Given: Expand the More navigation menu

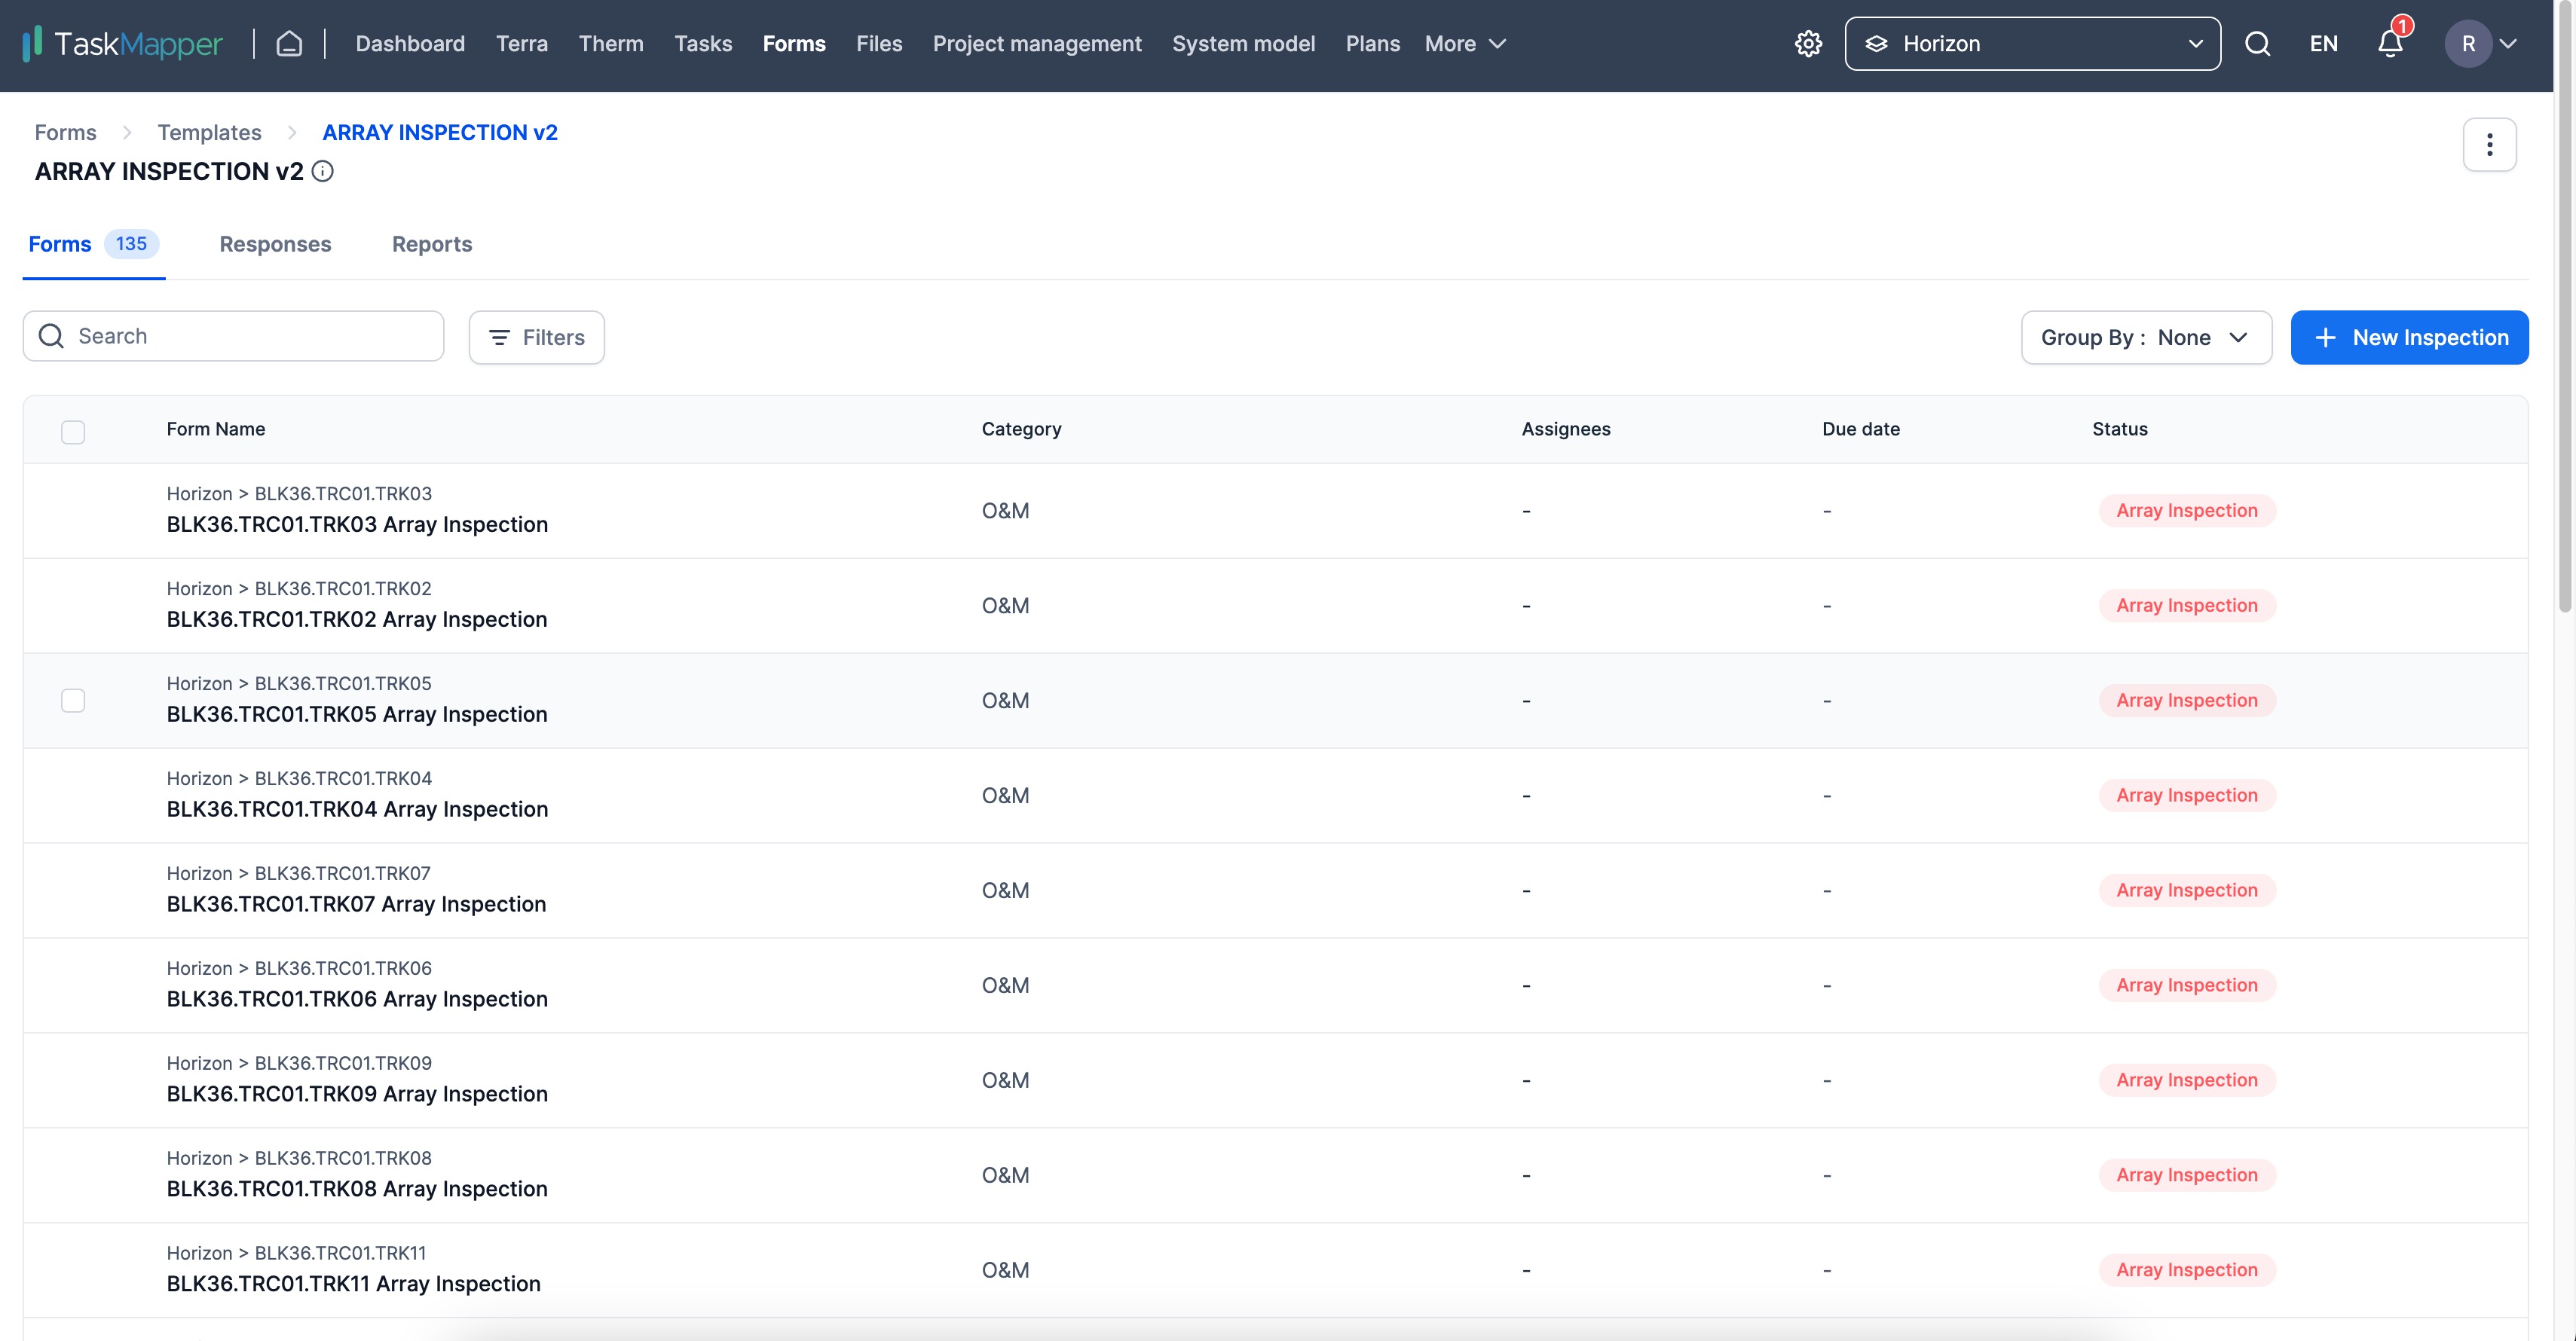Looking at the screenshot, I should pos(1465,44).
